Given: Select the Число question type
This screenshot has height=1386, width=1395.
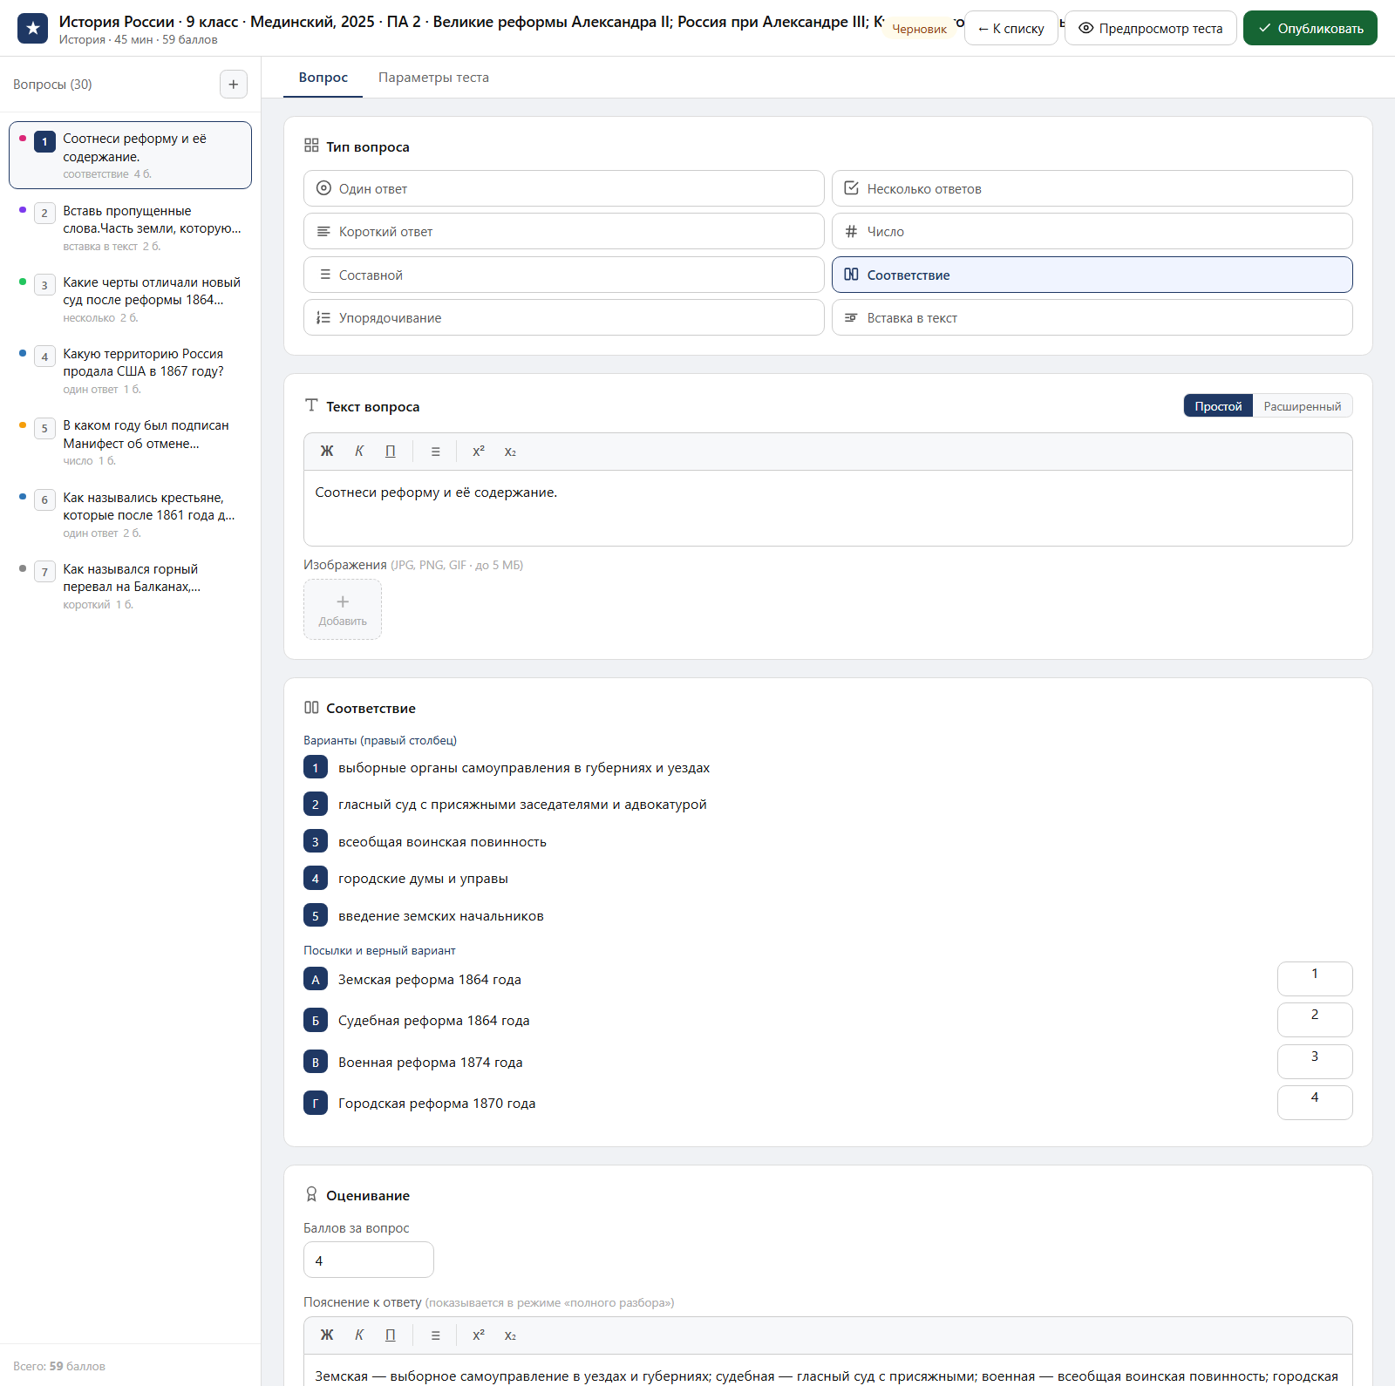Looking at the screenshot, I should [1092, 231].
